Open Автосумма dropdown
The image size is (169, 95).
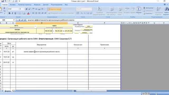(x=149, y=8)
